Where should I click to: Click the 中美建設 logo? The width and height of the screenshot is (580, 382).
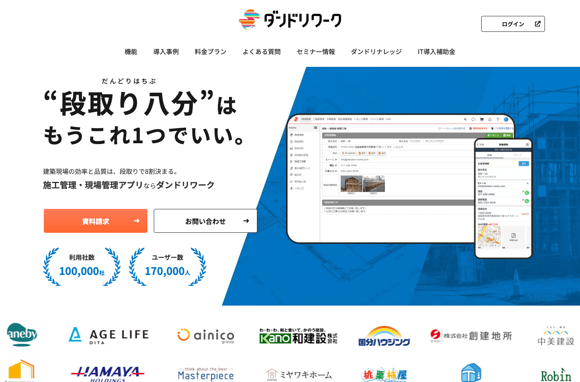(x=556, y=336)
